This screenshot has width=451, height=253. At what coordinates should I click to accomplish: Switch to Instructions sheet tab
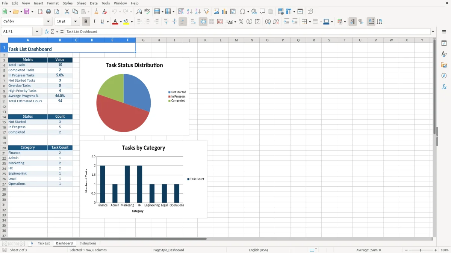[x=88, y=244]
